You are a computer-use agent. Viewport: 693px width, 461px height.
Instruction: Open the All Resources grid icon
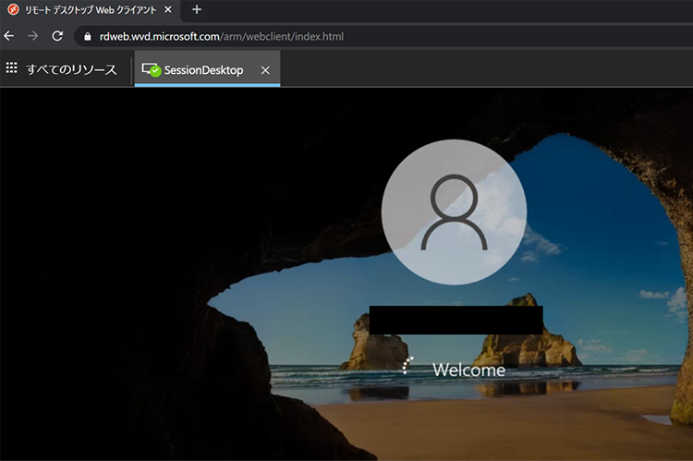click(12, 68)
